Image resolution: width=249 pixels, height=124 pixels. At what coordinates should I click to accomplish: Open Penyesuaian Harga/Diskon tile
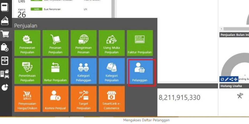pos(27,99)
